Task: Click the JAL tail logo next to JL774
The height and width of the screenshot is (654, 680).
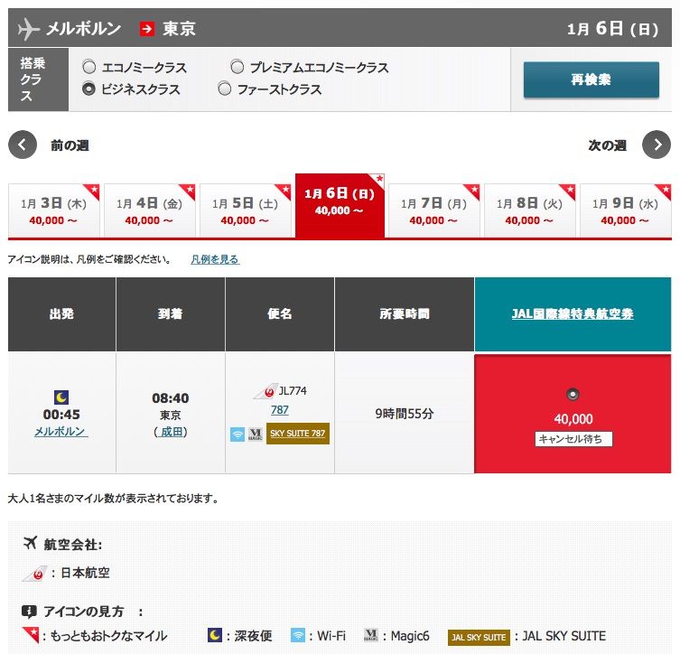Action: click(266, 391)
